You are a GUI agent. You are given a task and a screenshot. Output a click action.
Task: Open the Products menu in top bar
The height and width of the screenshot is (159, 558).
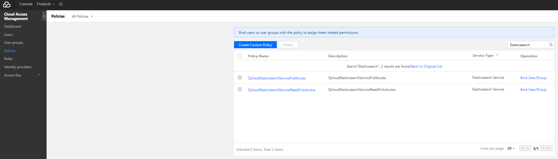pyautogui.click(x=46, y=4)
